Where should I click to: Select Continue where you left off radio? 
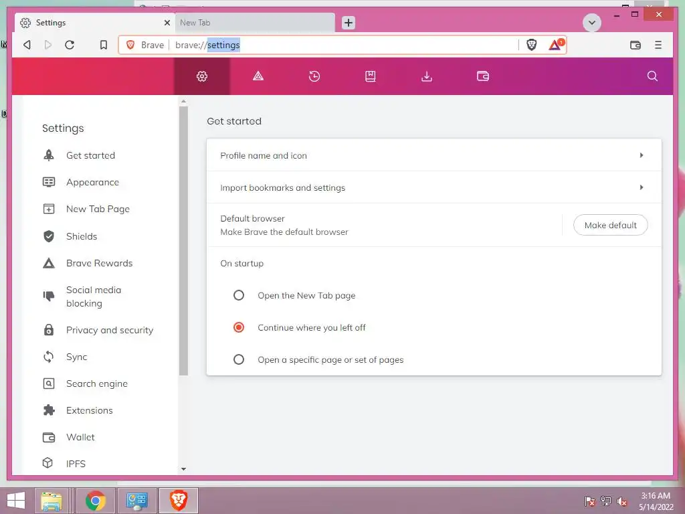239,327
